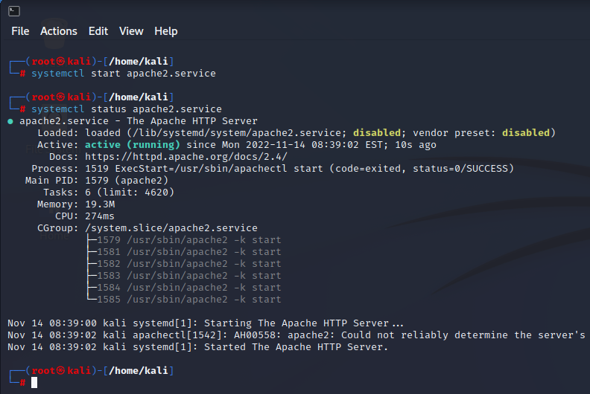The height and width of the screenshot is (394, 590).
Task: Click the skull icon in first prompt
Action: 60,61
